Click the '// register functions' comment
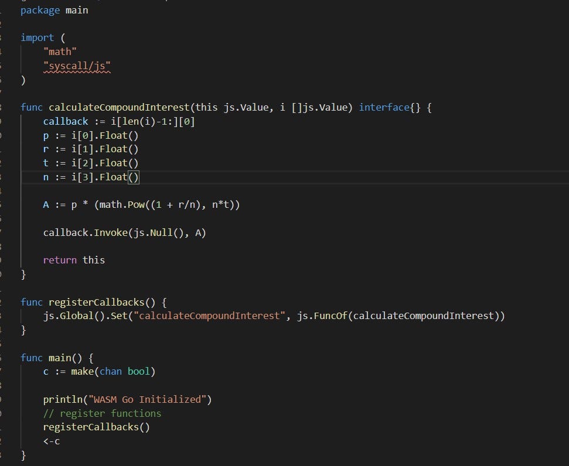The height and width of the screenshot is (466, 569). pos(102,414)
